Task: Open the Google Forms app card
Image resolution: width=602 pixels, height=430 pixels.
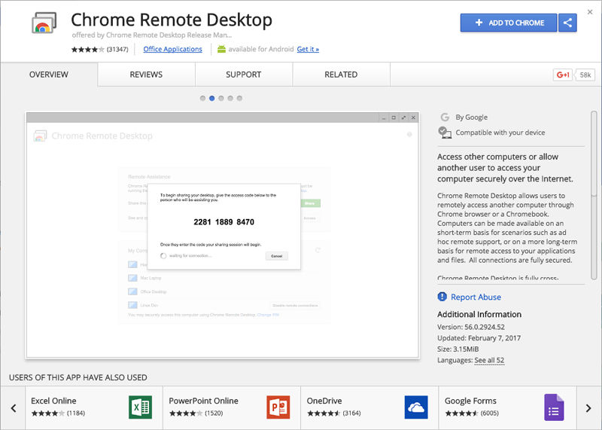Action: click(x=507, y=408)
